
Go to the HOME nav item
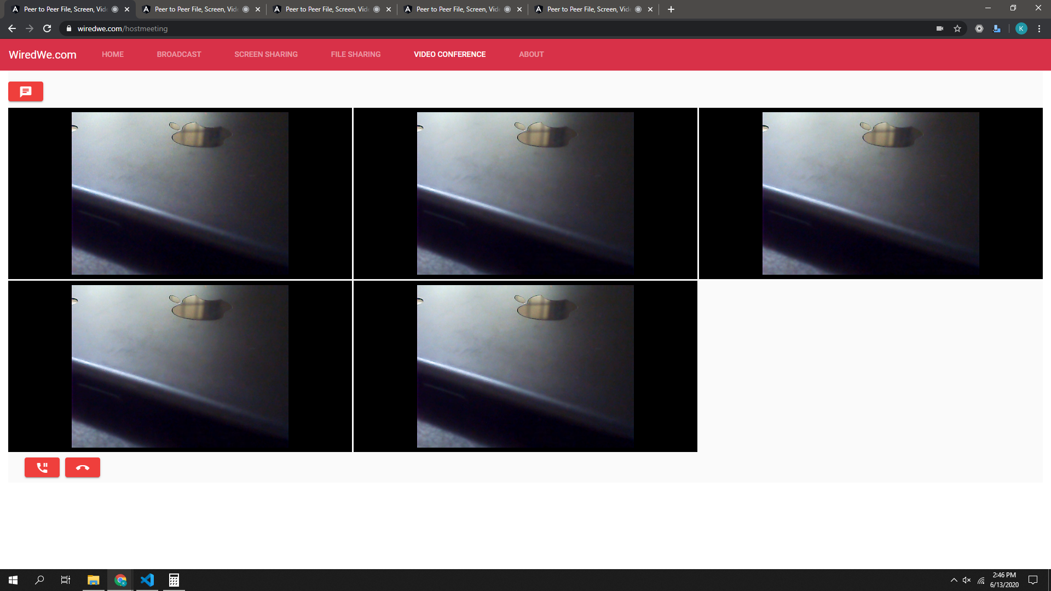(x=113, y=54)
